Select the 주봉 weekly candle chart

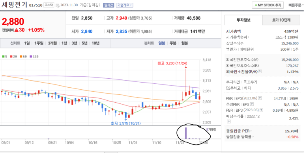click(x=173, y=43)
